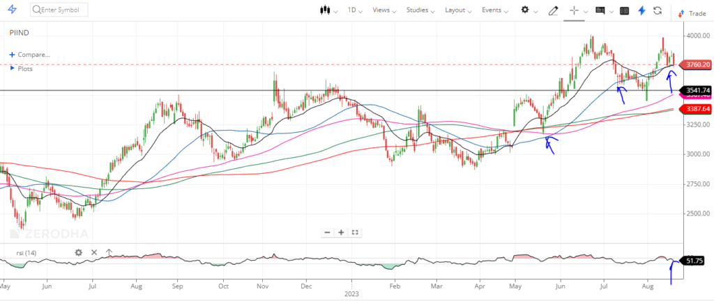The image size is (714, 301).
Task: Click the Mar date axis label
Action: pyautogui.click(x=436, y=287)
